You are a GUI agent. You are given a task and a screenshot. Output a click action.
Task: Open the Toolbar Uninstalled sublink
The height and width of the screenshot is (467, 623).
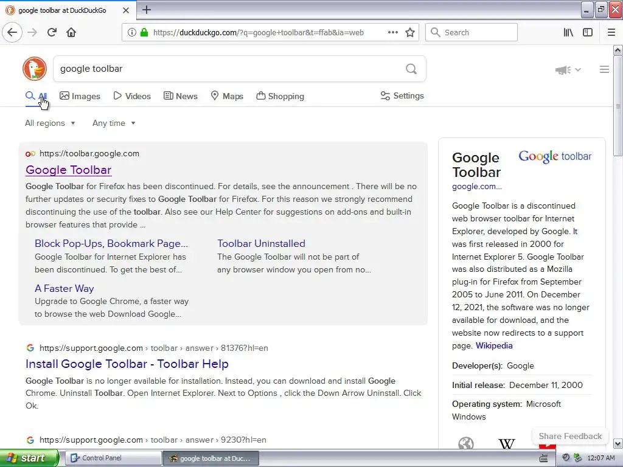261,243
